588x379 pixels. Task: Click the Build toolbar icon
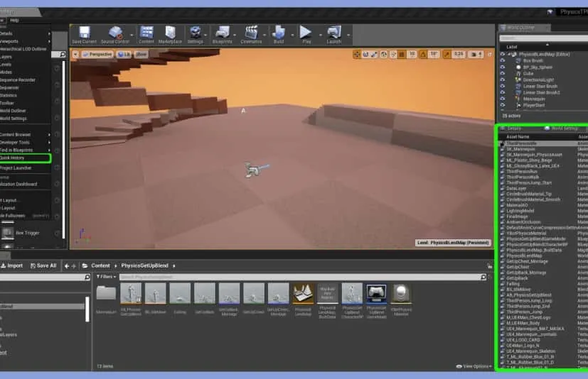click(x=279, y=34)
